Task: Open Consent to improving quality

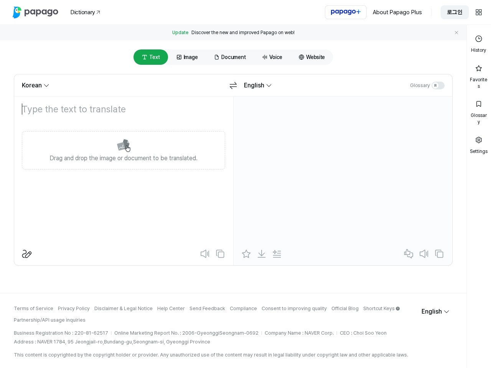Action: coord(294,309)
